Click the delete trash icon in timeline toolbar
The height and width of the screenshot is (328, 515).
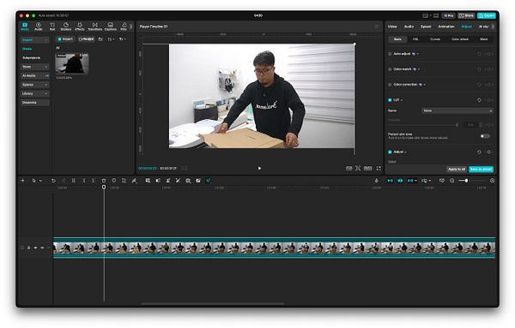[104, 181]
